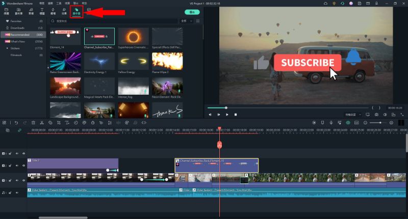Open the Audio tab
The image size is (408, 219).
[31, 11]
